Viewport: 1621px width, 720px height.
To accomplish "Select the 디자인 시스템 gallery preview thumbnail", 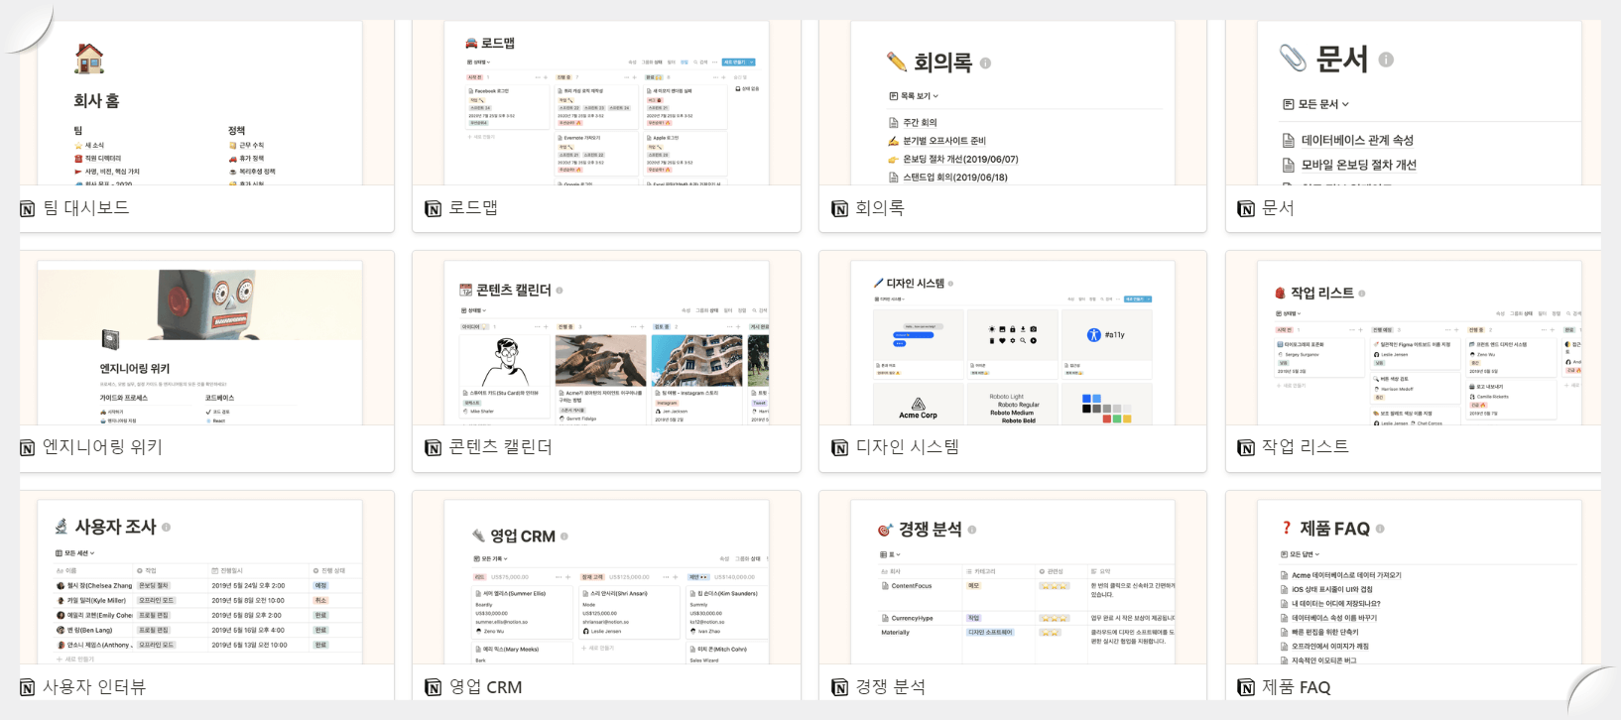I will click(x=1013, y=343).
